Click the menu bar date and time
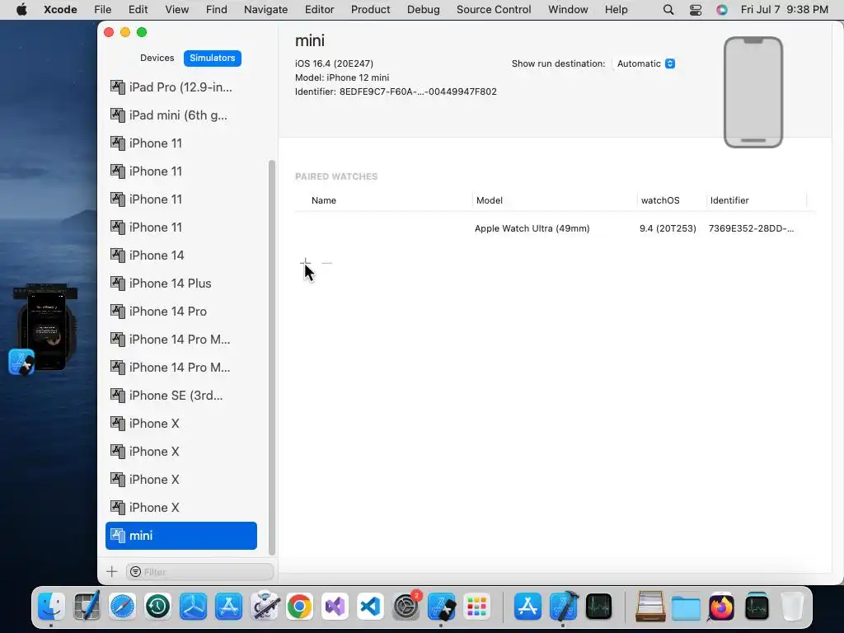This screenshot has width=844, height=633. (785, 10)
